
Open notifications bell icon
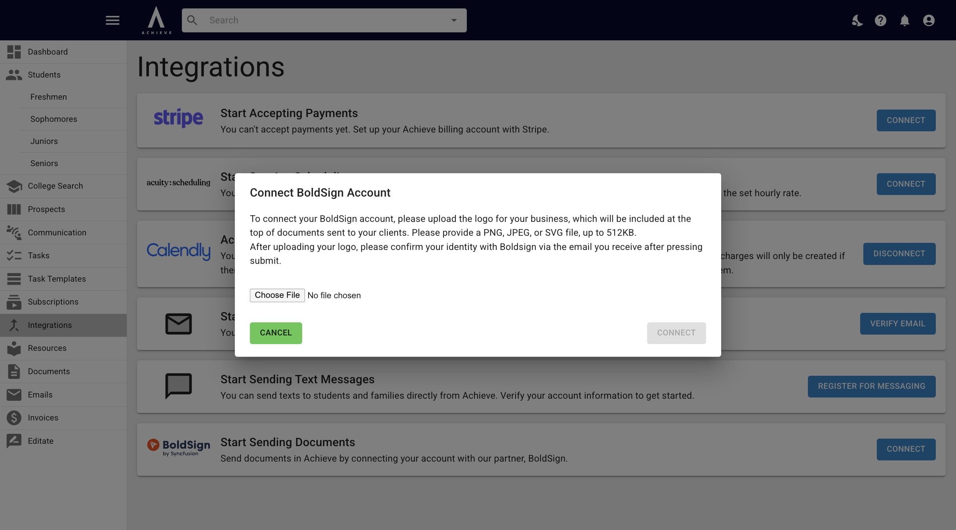click(905, 20)
